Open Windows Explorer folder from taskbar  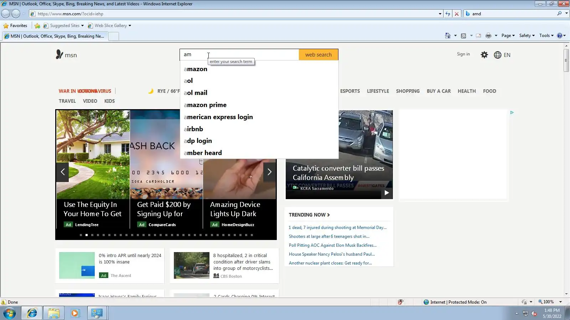54,313
